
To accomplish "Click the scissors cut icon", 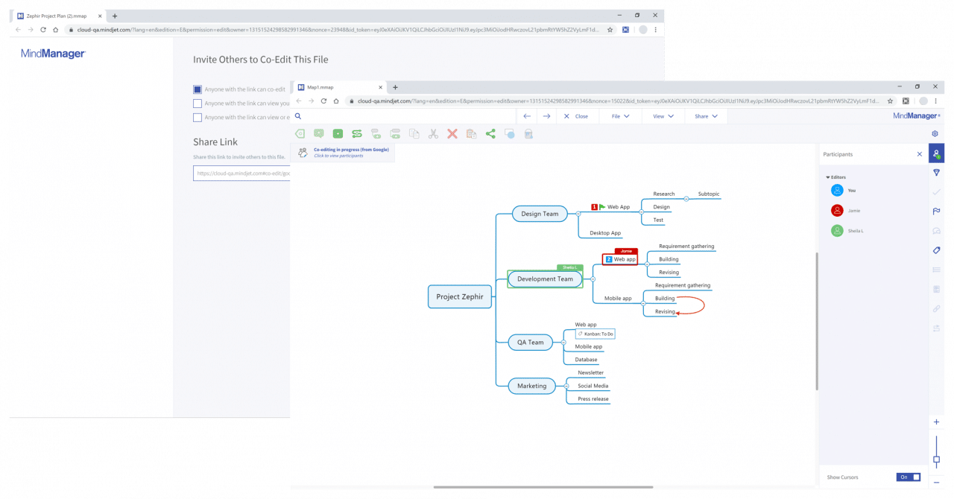I will click(x=433, y=134).
